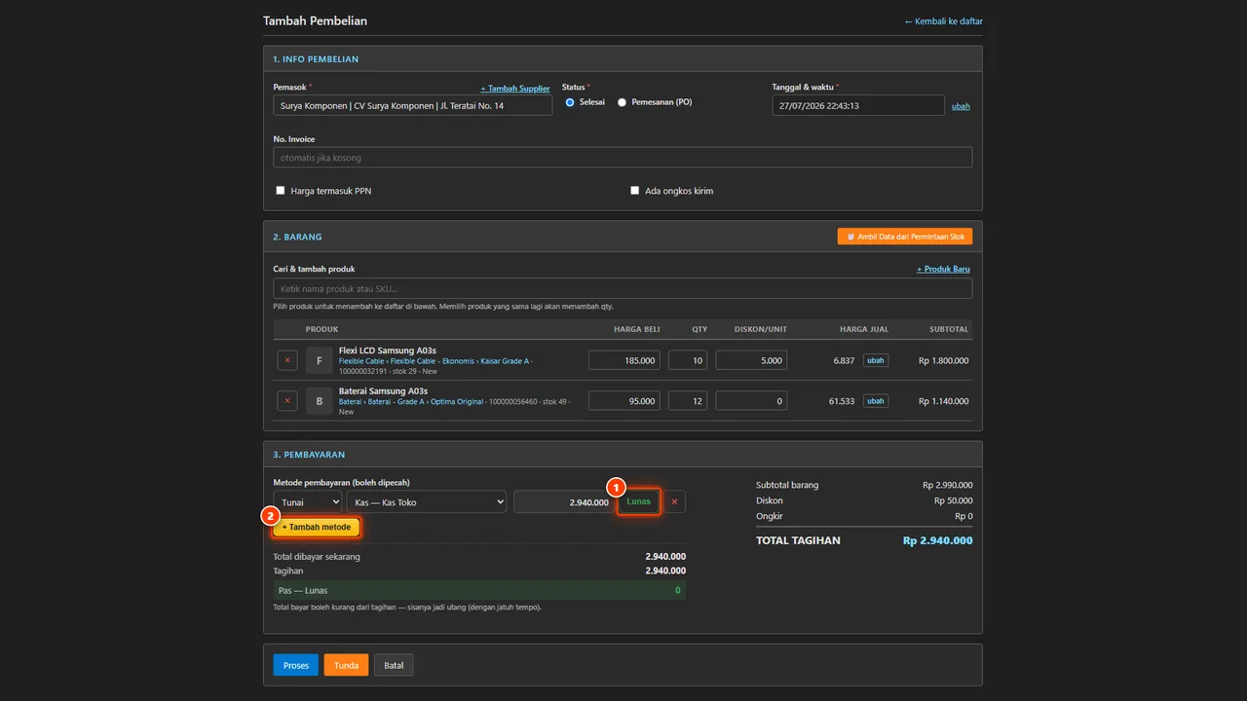The width and height of the screenshot is (1247, 701).
Task: Click + Tambah metode button
Action: coord(317,527)
